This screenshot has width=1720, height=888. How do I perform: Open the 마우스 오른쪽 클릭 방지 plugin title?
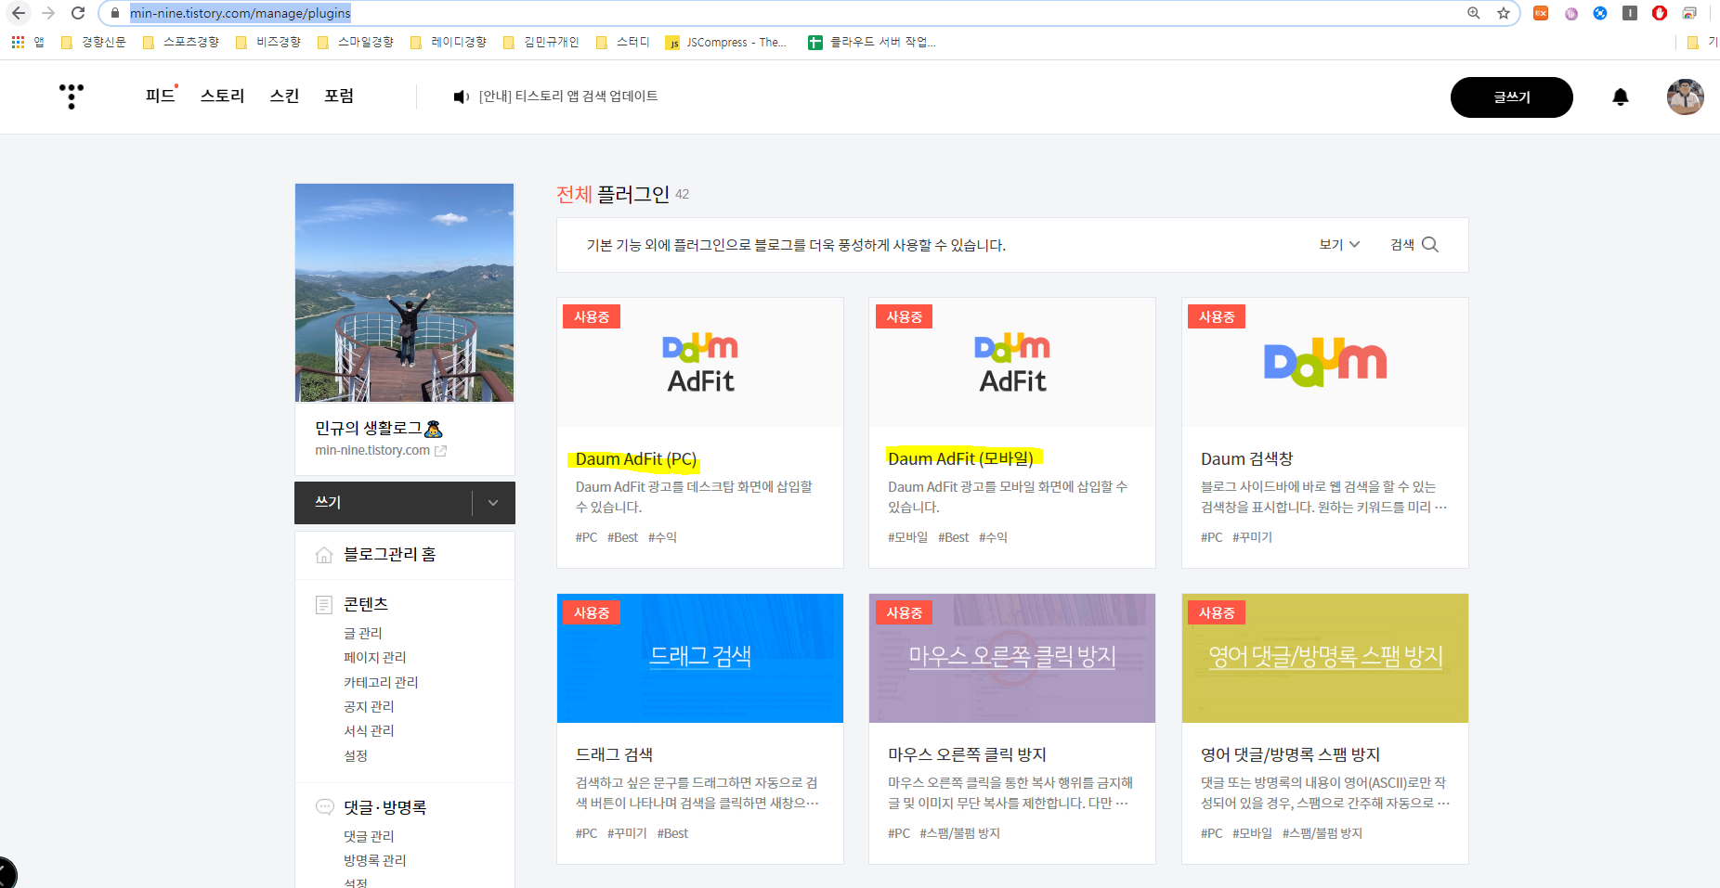tap(967, 755)
